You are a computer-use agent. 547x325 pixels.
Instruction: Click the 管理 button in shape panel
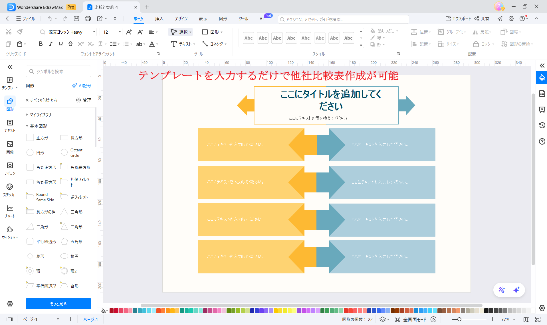click(x=84, y=100)
